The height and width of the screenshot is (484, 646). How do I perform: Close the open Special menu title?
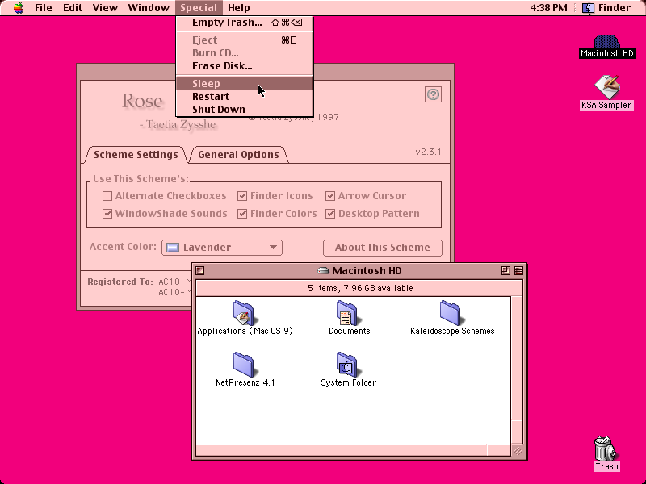pos(199,8)
